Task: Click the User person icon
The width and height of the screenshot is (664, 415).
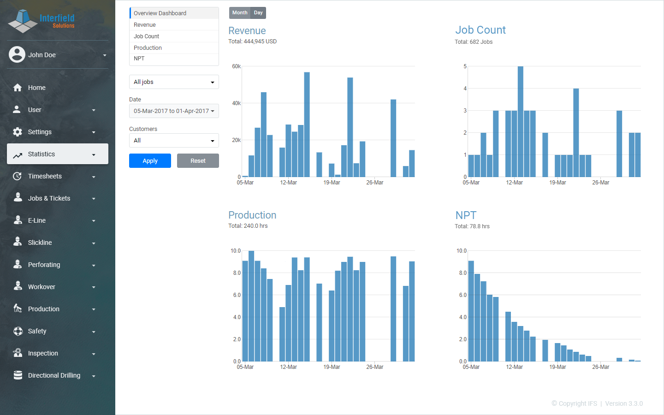Action: coord(17,109)
